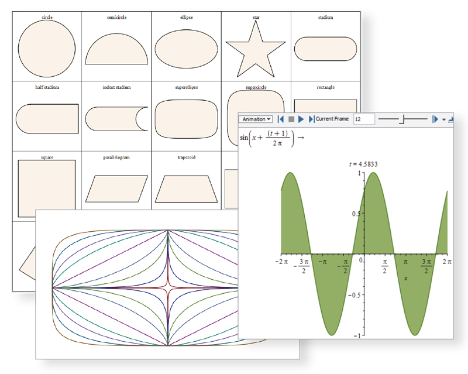Viewport: 468px width, 374px height.
Task: Select the superellipse shape
Action: tap(186, 119)
